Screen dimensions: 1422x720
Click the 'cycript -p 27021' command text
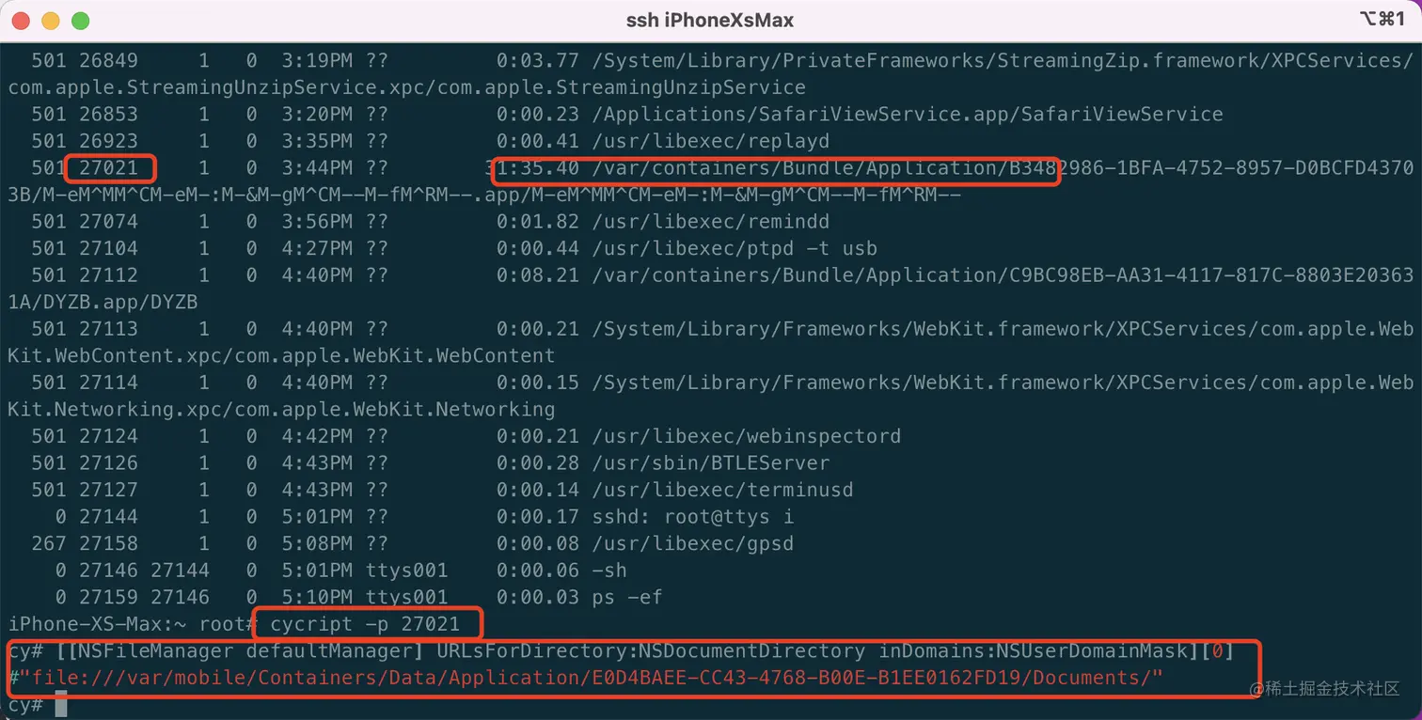[x=365, y=624]
